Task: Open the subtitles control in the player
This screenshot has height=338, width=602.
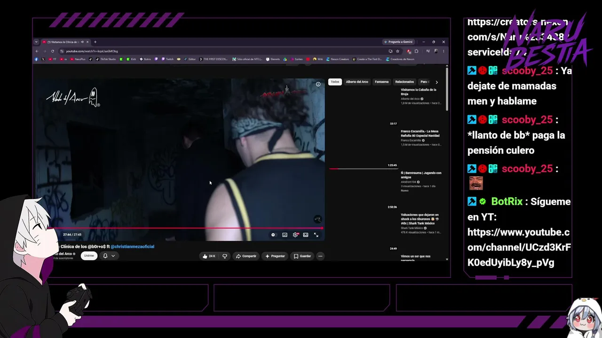Action: pos(285,235)
